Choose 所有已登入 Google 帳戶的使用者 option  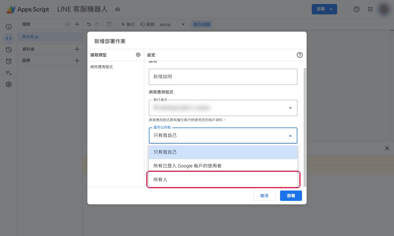pyautogui.click(x=223, y=166)
